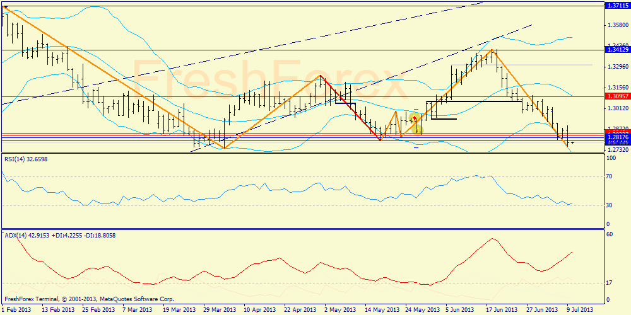Image resolution: width=631 pixels, height=315 pixels.
Task: Click the RSI 30 level scale value
Action: click(610, 205)
